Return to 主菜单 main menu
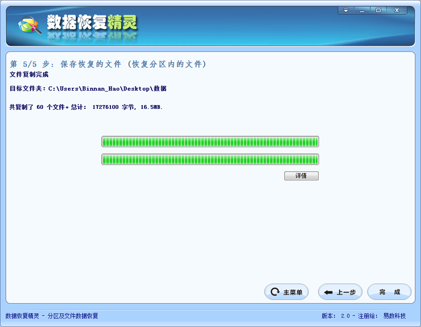Image resolution: width=421 pixels, height=327 pixels. pos(286,292)
